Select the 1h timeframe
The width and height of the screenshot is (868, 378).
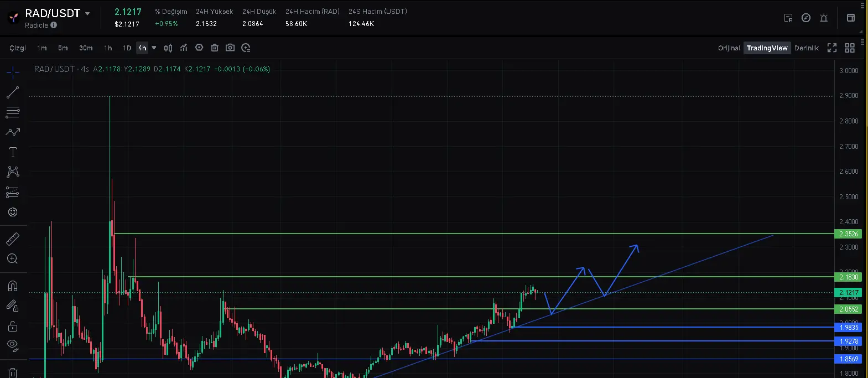[x=108, y=48]
